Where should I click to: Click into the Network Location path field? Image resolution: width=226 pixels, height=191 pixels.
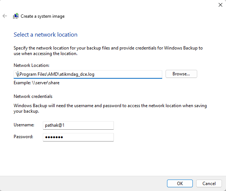pyautogui.click(x=88, y=74)
